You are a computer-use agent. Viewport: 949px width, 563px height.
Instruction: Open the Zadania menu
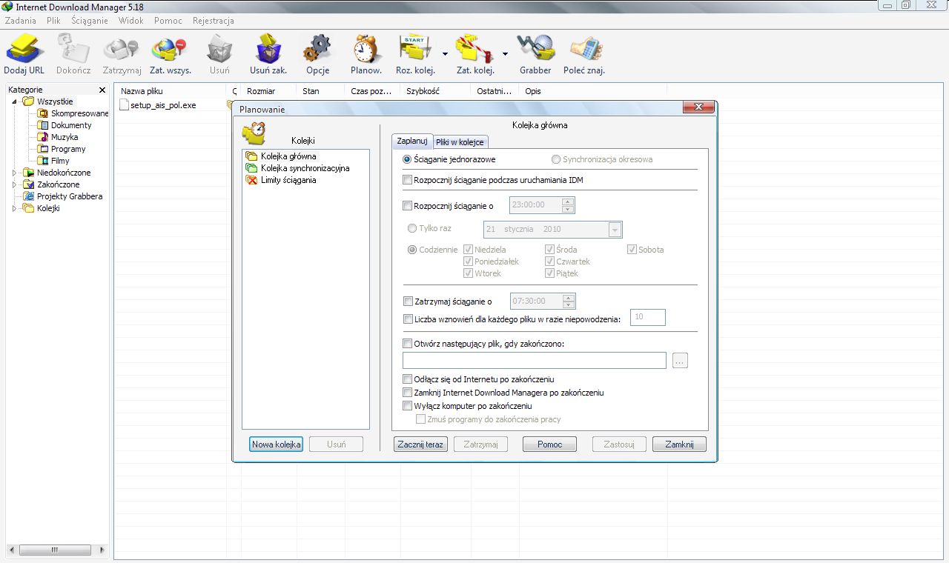tap(21, 21)
